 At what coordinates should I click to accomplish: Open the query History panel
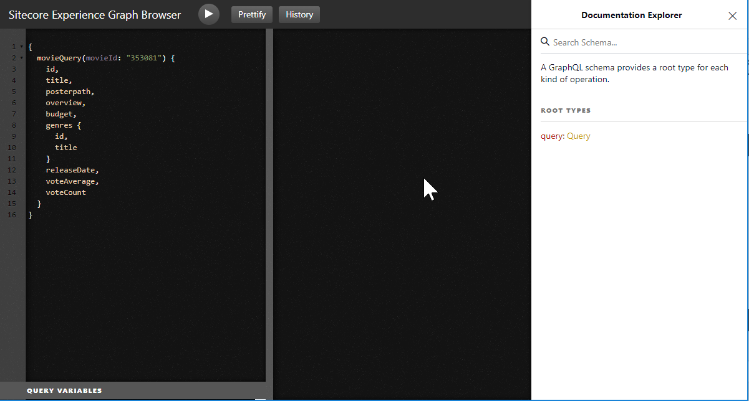pos(299,14)
